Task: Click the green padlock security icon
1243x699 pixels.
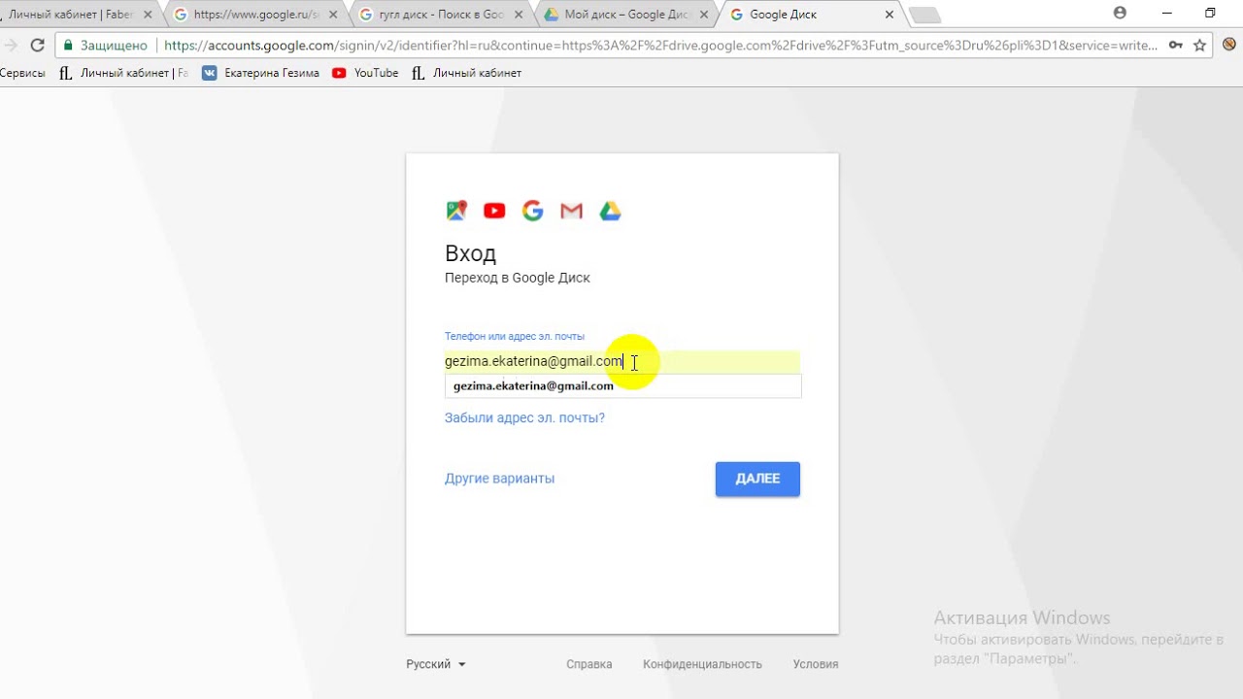Action: (68, 45)
